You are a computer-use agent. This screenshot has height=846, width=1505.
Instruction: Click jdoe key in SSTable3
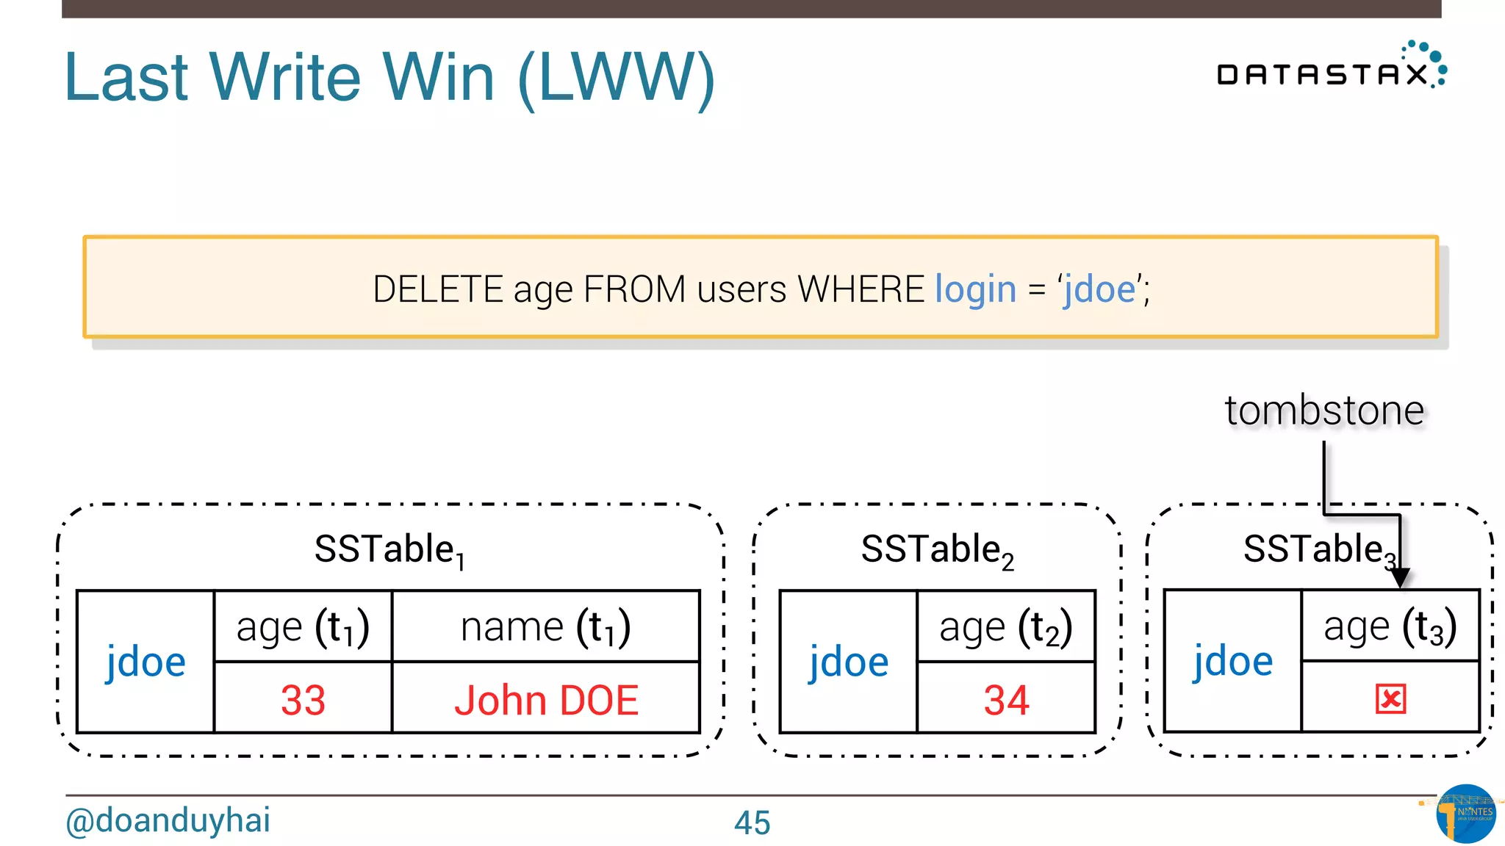[1233, 661]
